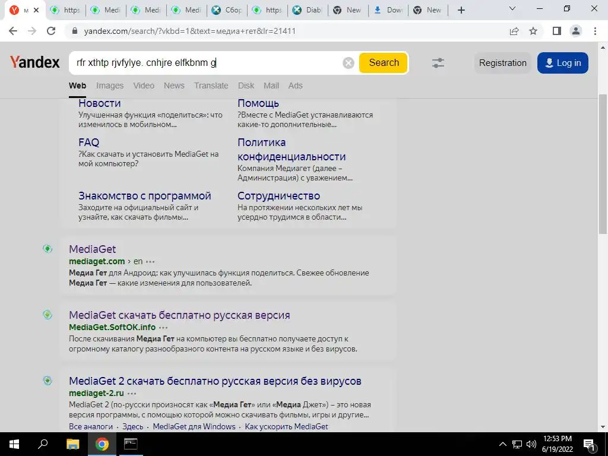Click the MediaGet для Windows link
The height and width of the screenshot is (456, 608).
194,426
